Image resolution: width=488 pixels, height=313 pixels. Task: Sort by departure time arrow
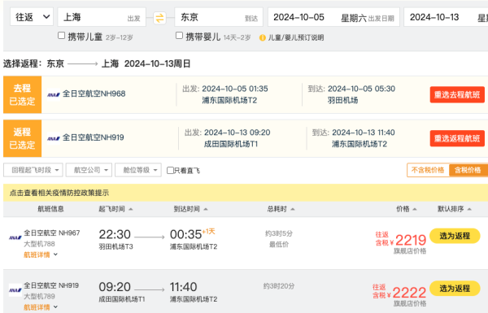click(131, 209)
